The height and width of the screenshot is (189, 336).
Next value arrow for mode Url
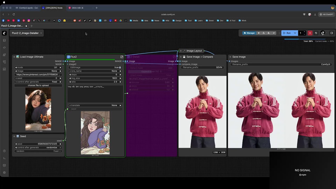[x=60, y=67]
